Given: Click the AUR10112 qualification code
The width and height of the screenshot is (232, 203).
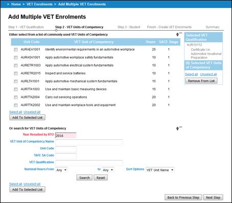Looking at the screenshot, I should coord(194,45).
